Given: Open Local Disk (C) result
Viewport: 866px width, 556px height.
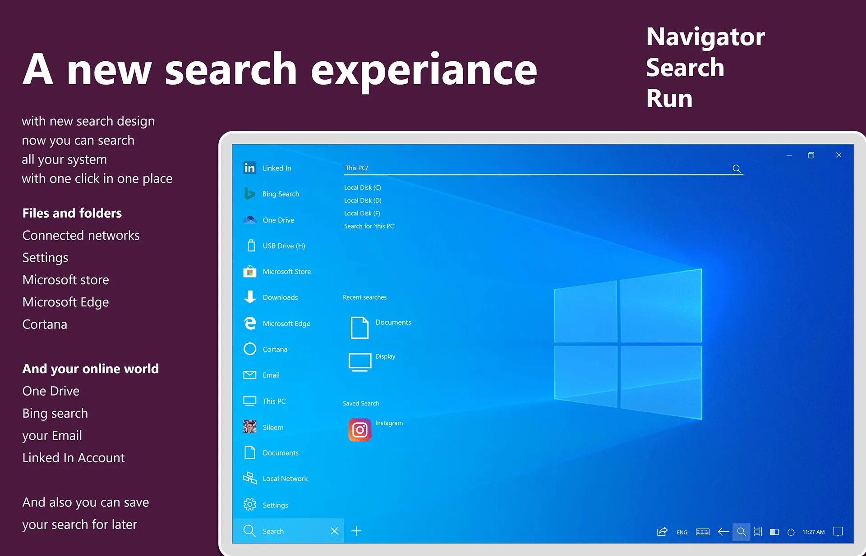Looking at the screenshot, I should [x=362, y=187].
